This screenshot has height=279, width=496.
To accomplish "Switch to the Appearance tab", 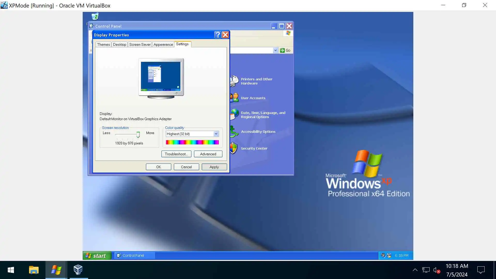I will [x=163, y=44].
